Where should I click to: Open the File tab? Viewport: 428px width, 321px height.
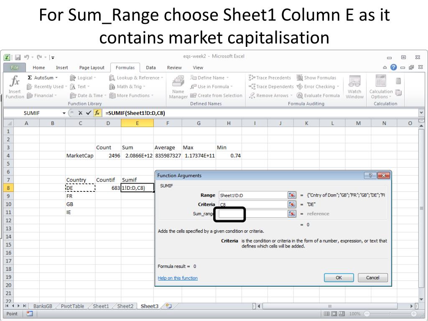click(x=15, y=67)
